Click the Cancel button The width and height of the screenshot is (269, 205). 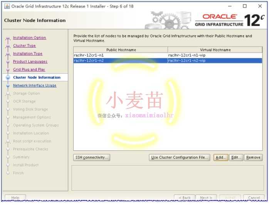(254, 198)
